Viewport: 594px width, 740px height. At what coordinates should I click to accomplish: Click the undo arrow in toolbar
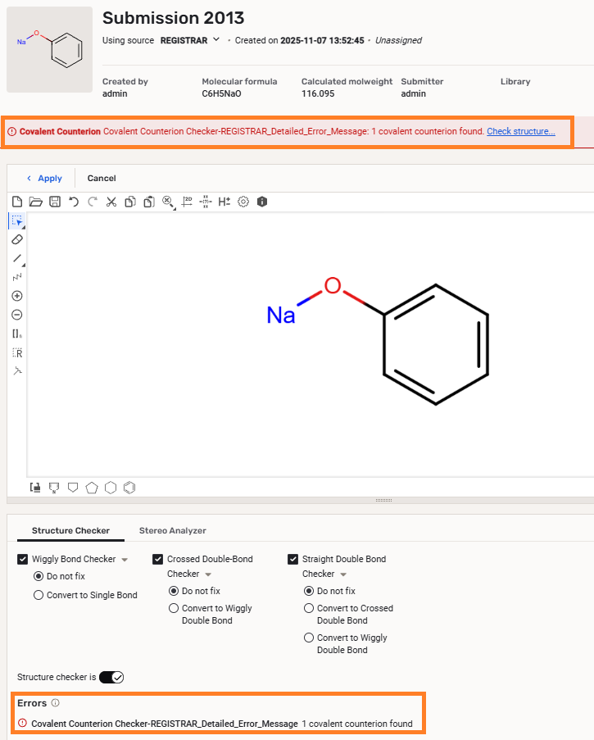[74, 201]
